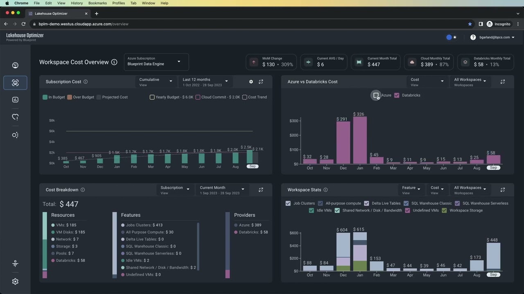Open the Chrome File menu

[x=36, y=3]
